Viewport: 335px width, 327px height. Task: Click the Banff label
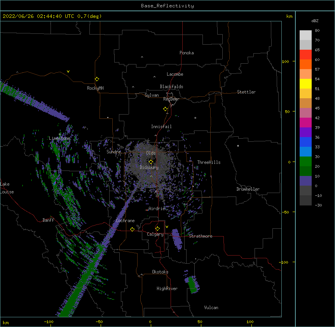coord(48,220)
